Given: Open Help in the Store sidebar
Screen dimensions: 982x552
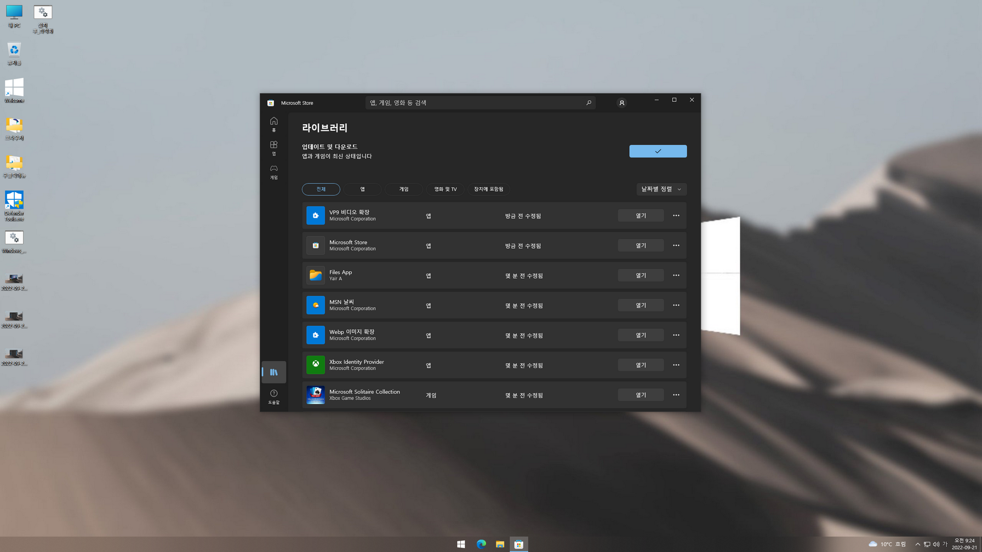Looking at the screenshot, I should pos(273,396).
